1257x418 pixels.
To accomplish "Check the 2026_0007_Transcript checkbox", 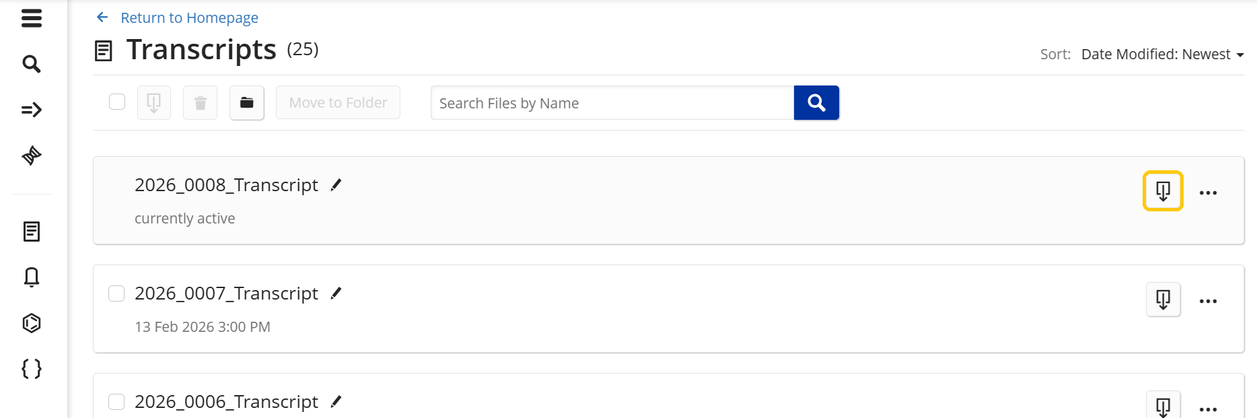I will click(116, 293).
